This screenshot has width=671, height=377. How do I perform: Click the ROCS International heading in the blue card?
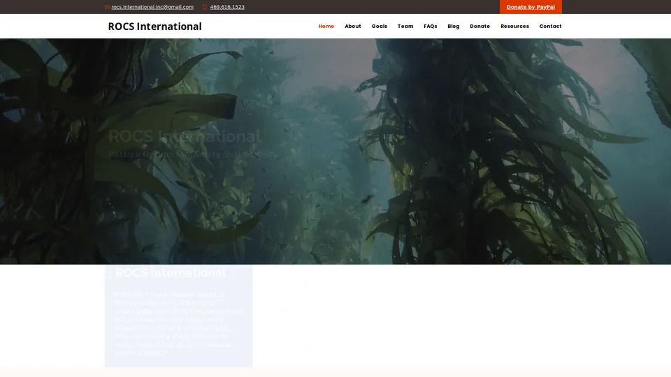pos(171,273)
